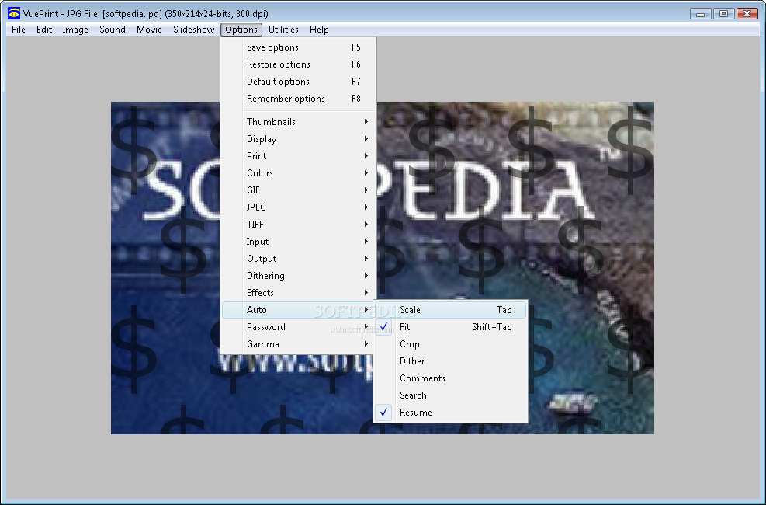This screenshot has height=505, width=766.
Task: Maximize the VuePrint window
Action: pyautogui.click(x=723, y=14)
